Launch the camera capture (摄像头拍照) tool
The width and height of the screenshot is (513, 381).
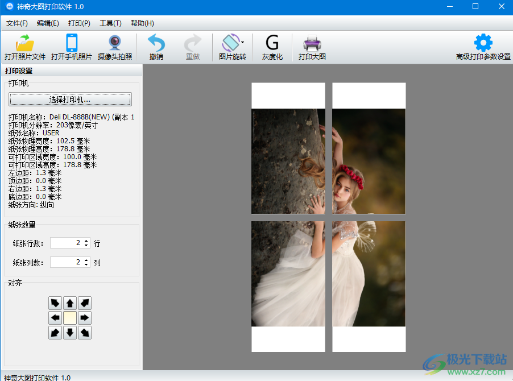(115, 43)
